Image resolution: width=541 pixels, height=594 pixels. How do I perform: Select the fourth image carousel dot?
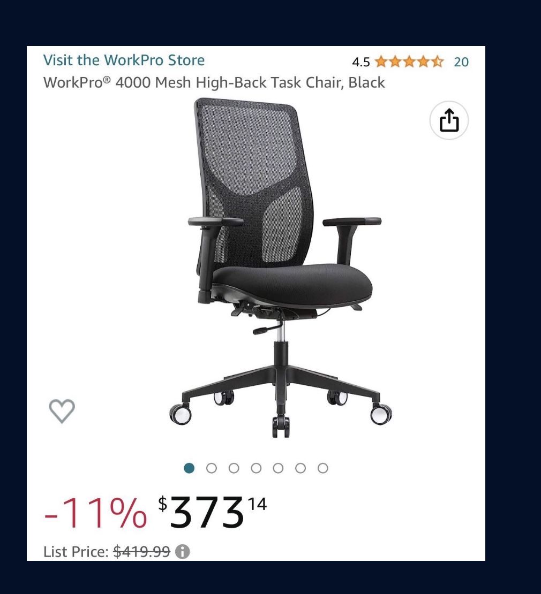[x=256, y=468]
